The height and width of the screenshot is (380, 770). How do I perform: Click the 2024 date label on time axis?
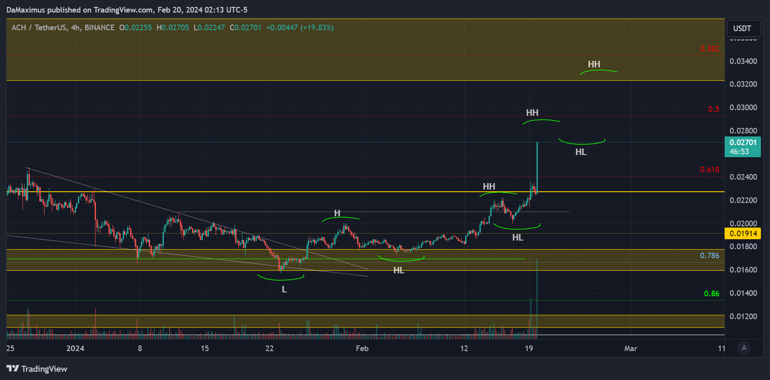(75, 348)
